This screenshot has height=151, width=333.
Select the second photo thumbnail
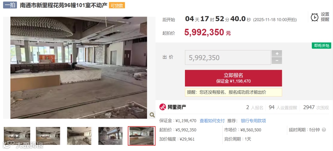point(48,136)
